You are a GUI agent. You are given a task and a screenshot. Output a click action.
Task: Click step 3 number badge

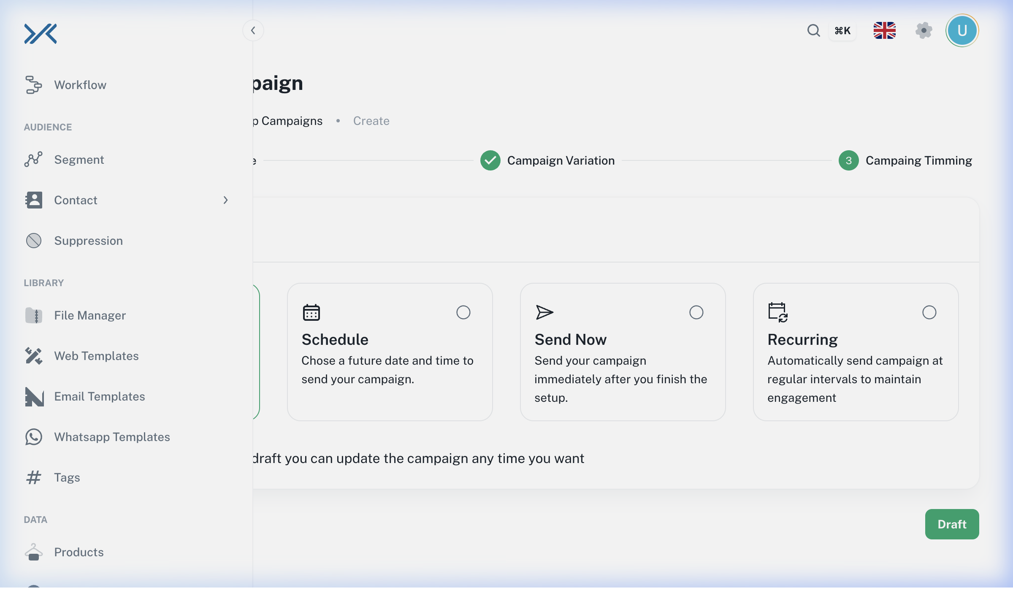click(x=849, y=160)
